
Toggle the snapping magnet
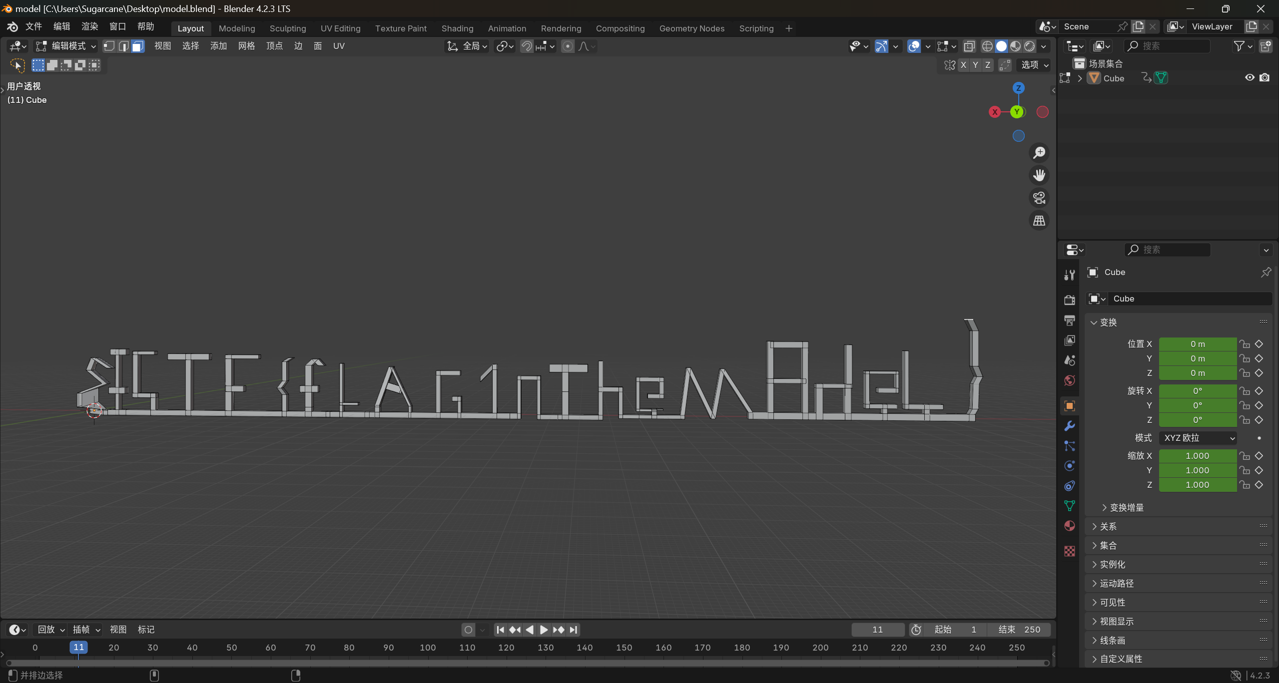(x=527, y=46)
